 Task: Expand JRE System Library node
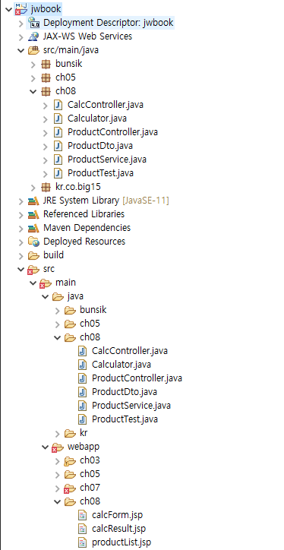tap(21, 201)
